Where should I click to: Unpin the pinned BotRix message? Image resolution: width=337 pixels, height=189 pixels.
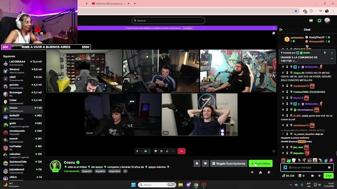(x=325, y=53)
